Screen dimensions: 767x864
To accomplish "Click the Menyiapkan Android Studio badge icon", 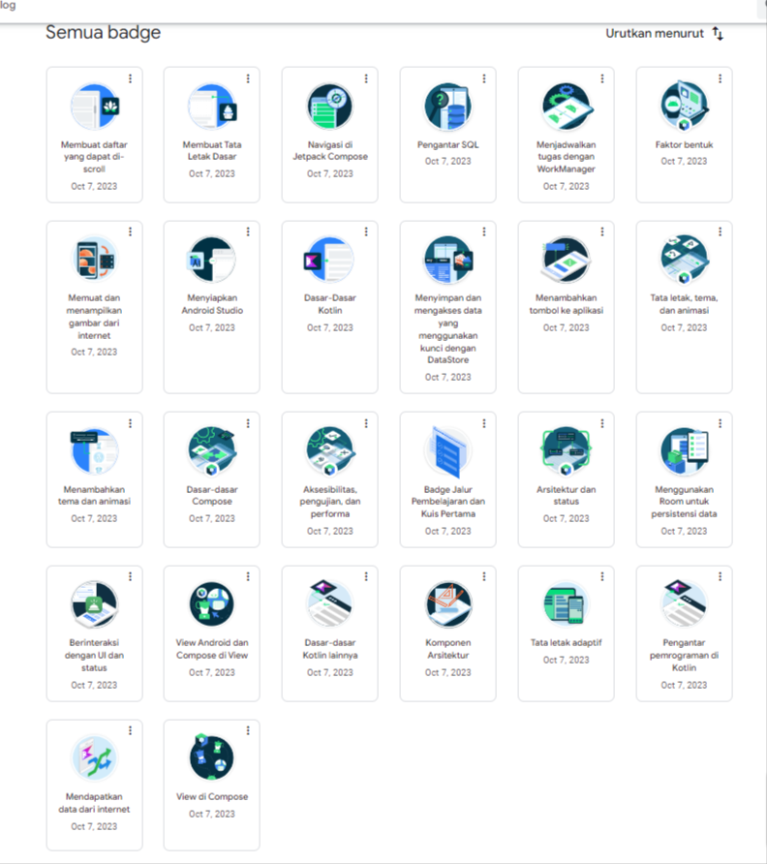I will 212,260.
